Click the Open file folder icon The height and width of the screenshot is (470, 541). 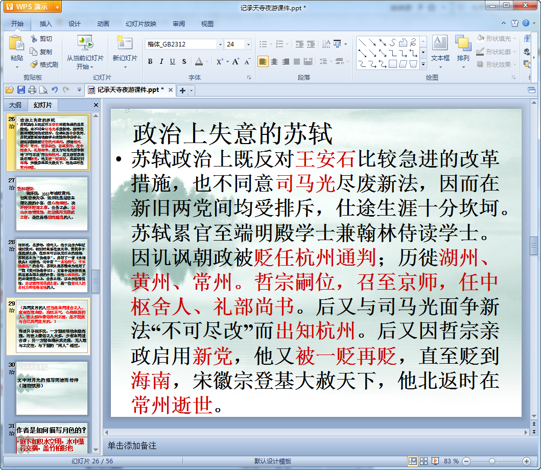point(10,90)
